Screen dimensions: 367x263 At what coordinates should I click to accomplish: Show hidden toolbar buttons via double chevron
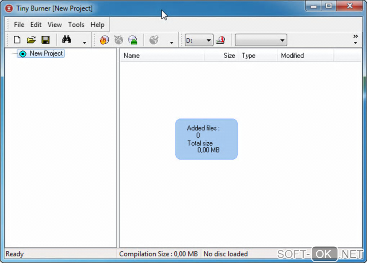[x=355, y=36]
